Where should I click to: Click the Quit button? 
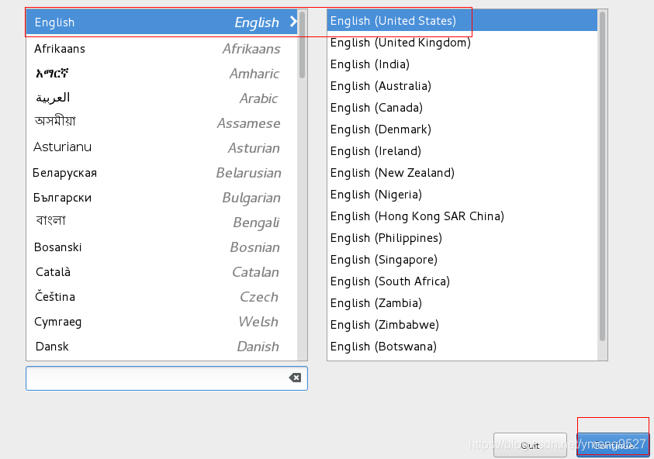pyautogui.click(x=530, y=445)
